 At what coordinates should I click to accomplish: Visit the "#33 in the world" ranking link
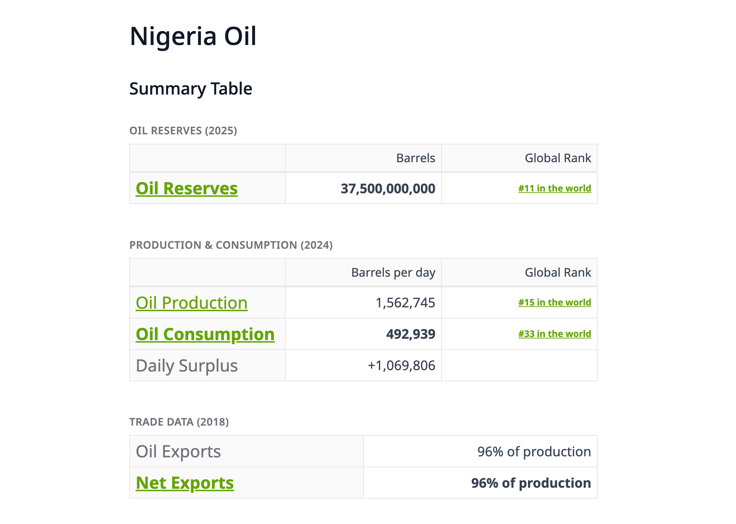click(x=554, y=334)
